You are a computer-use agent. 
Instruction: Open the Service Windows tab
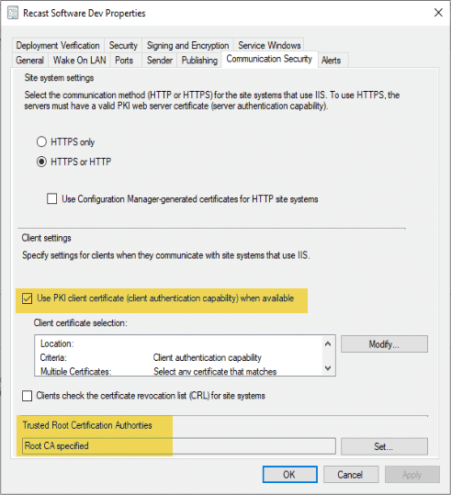tap(269, 46)
